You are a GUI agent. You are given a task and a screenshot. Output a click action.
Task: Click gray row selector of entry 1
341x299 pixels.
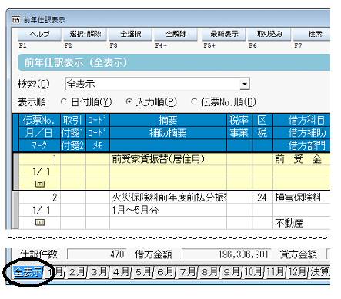[x=16, y=171]
